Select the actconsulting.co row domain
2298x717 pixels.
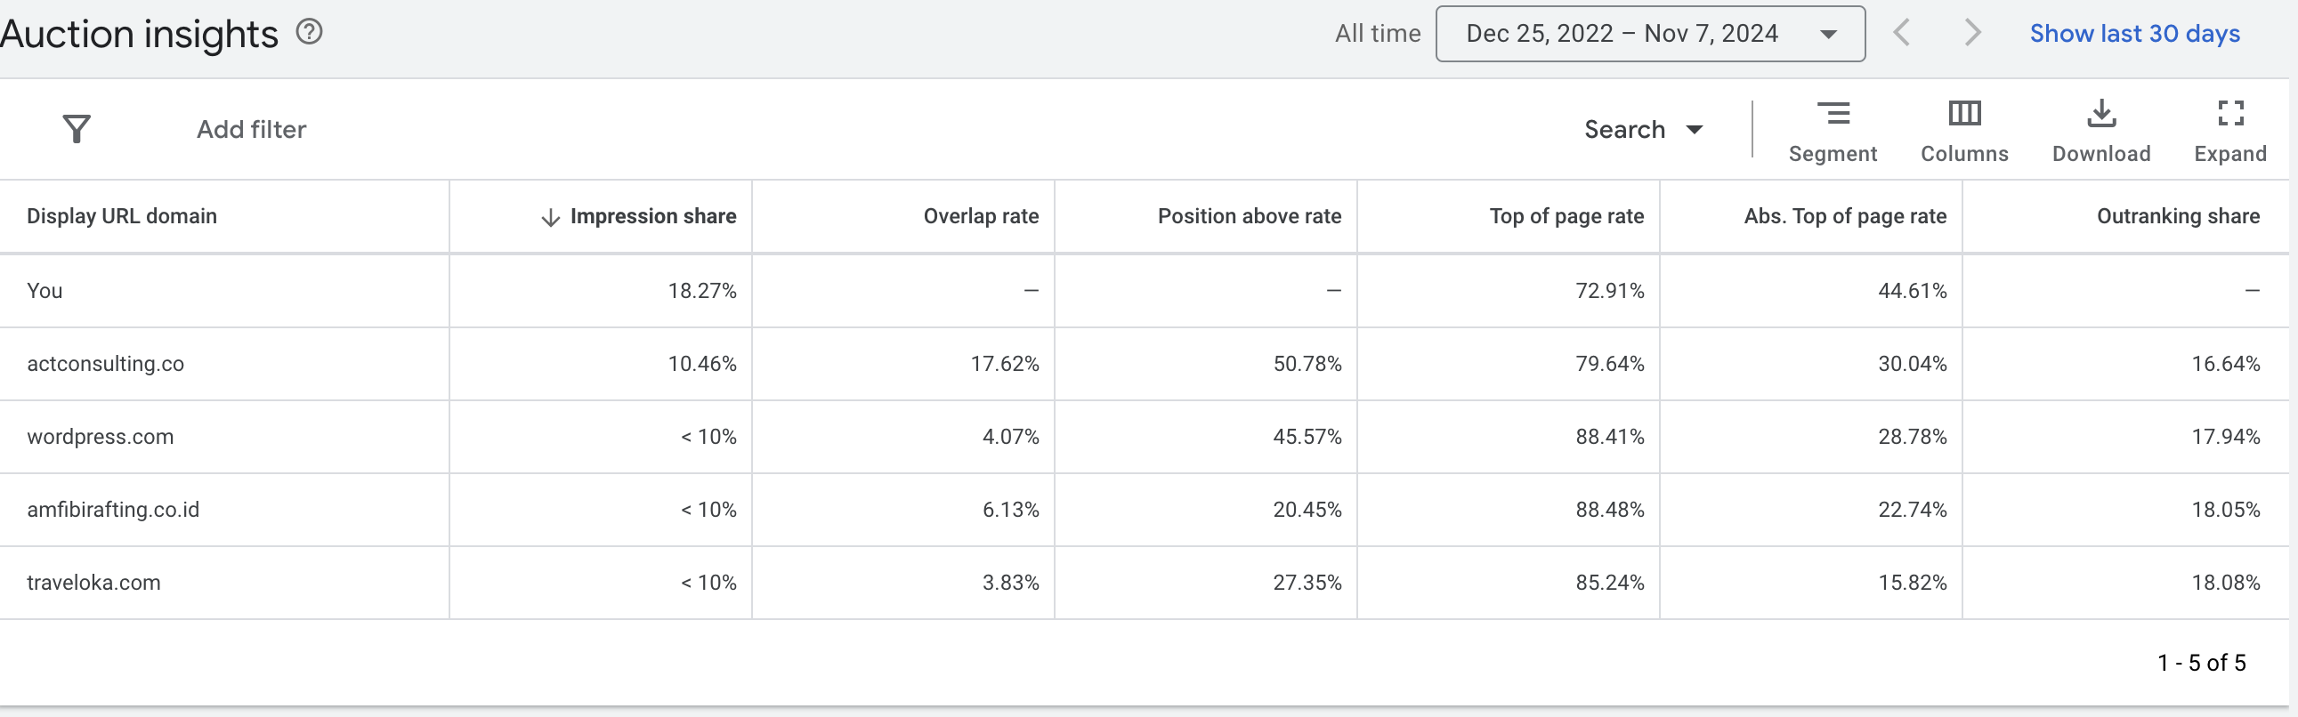pyautogui.click(x=105, y=364)
